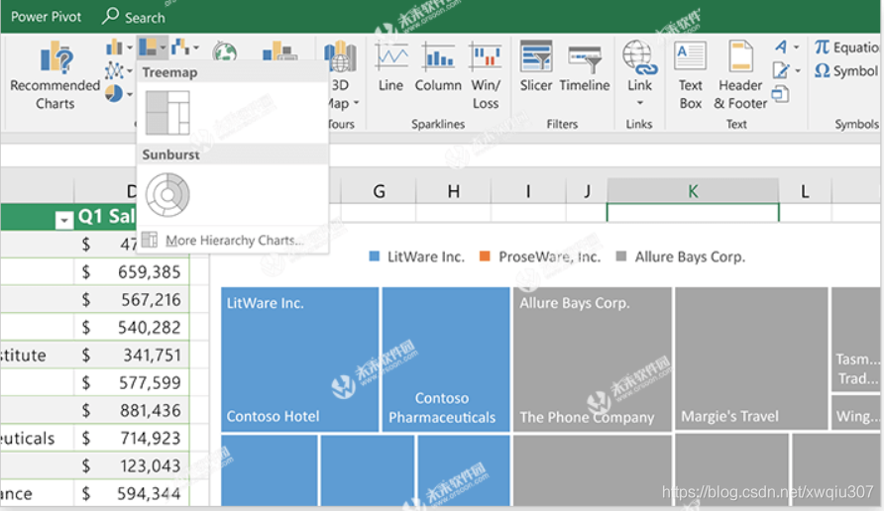Expand the waterfall chart dropdown arrow
Viewport: 884px width, 511px height.
tap(195, 48)
